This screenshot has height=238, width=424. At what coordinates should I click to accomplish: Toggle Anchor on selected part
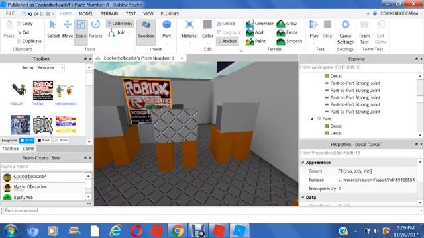[x=227, y=41]
